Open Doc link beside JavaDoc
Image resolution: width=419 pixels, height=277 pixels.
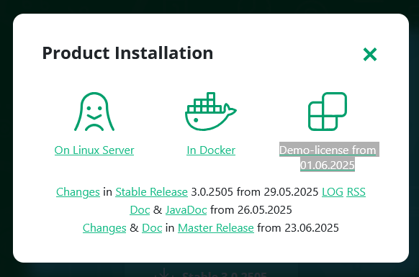(x=140, y=210)
